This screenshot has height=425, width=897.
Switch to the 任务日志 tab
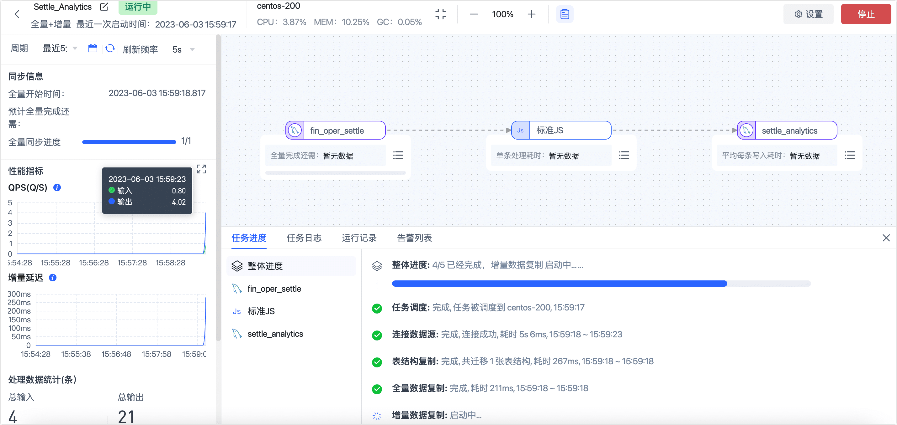(x=304, y=238)
